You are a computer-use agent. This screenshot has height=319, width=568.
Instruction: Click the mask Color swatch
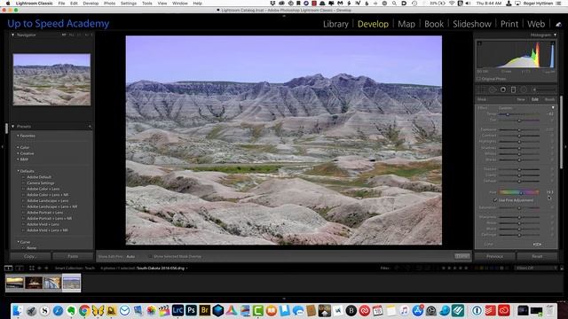[x=537, y=245]
